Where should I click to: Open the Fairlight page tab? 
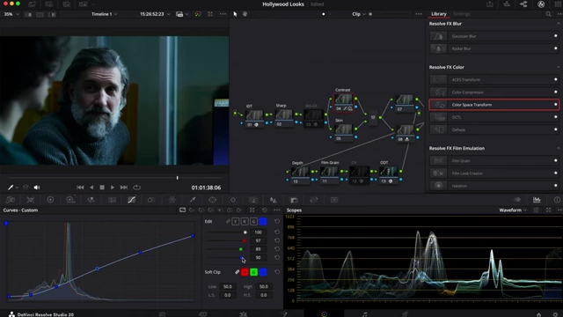pyautogui.click(x=364, y=314)
